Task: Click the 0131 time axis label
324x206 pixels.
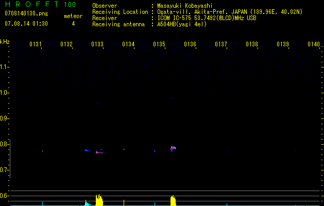Action: coord(36,44)
